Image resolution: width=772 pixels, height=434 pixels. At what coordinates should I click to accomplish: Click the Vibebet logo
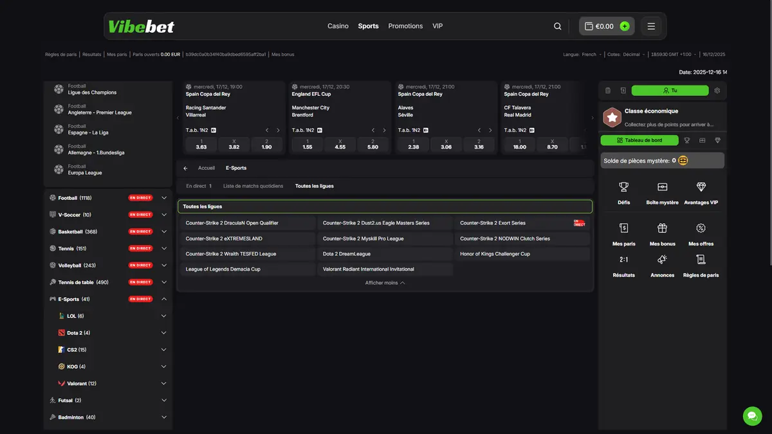(x=141, y=26)
